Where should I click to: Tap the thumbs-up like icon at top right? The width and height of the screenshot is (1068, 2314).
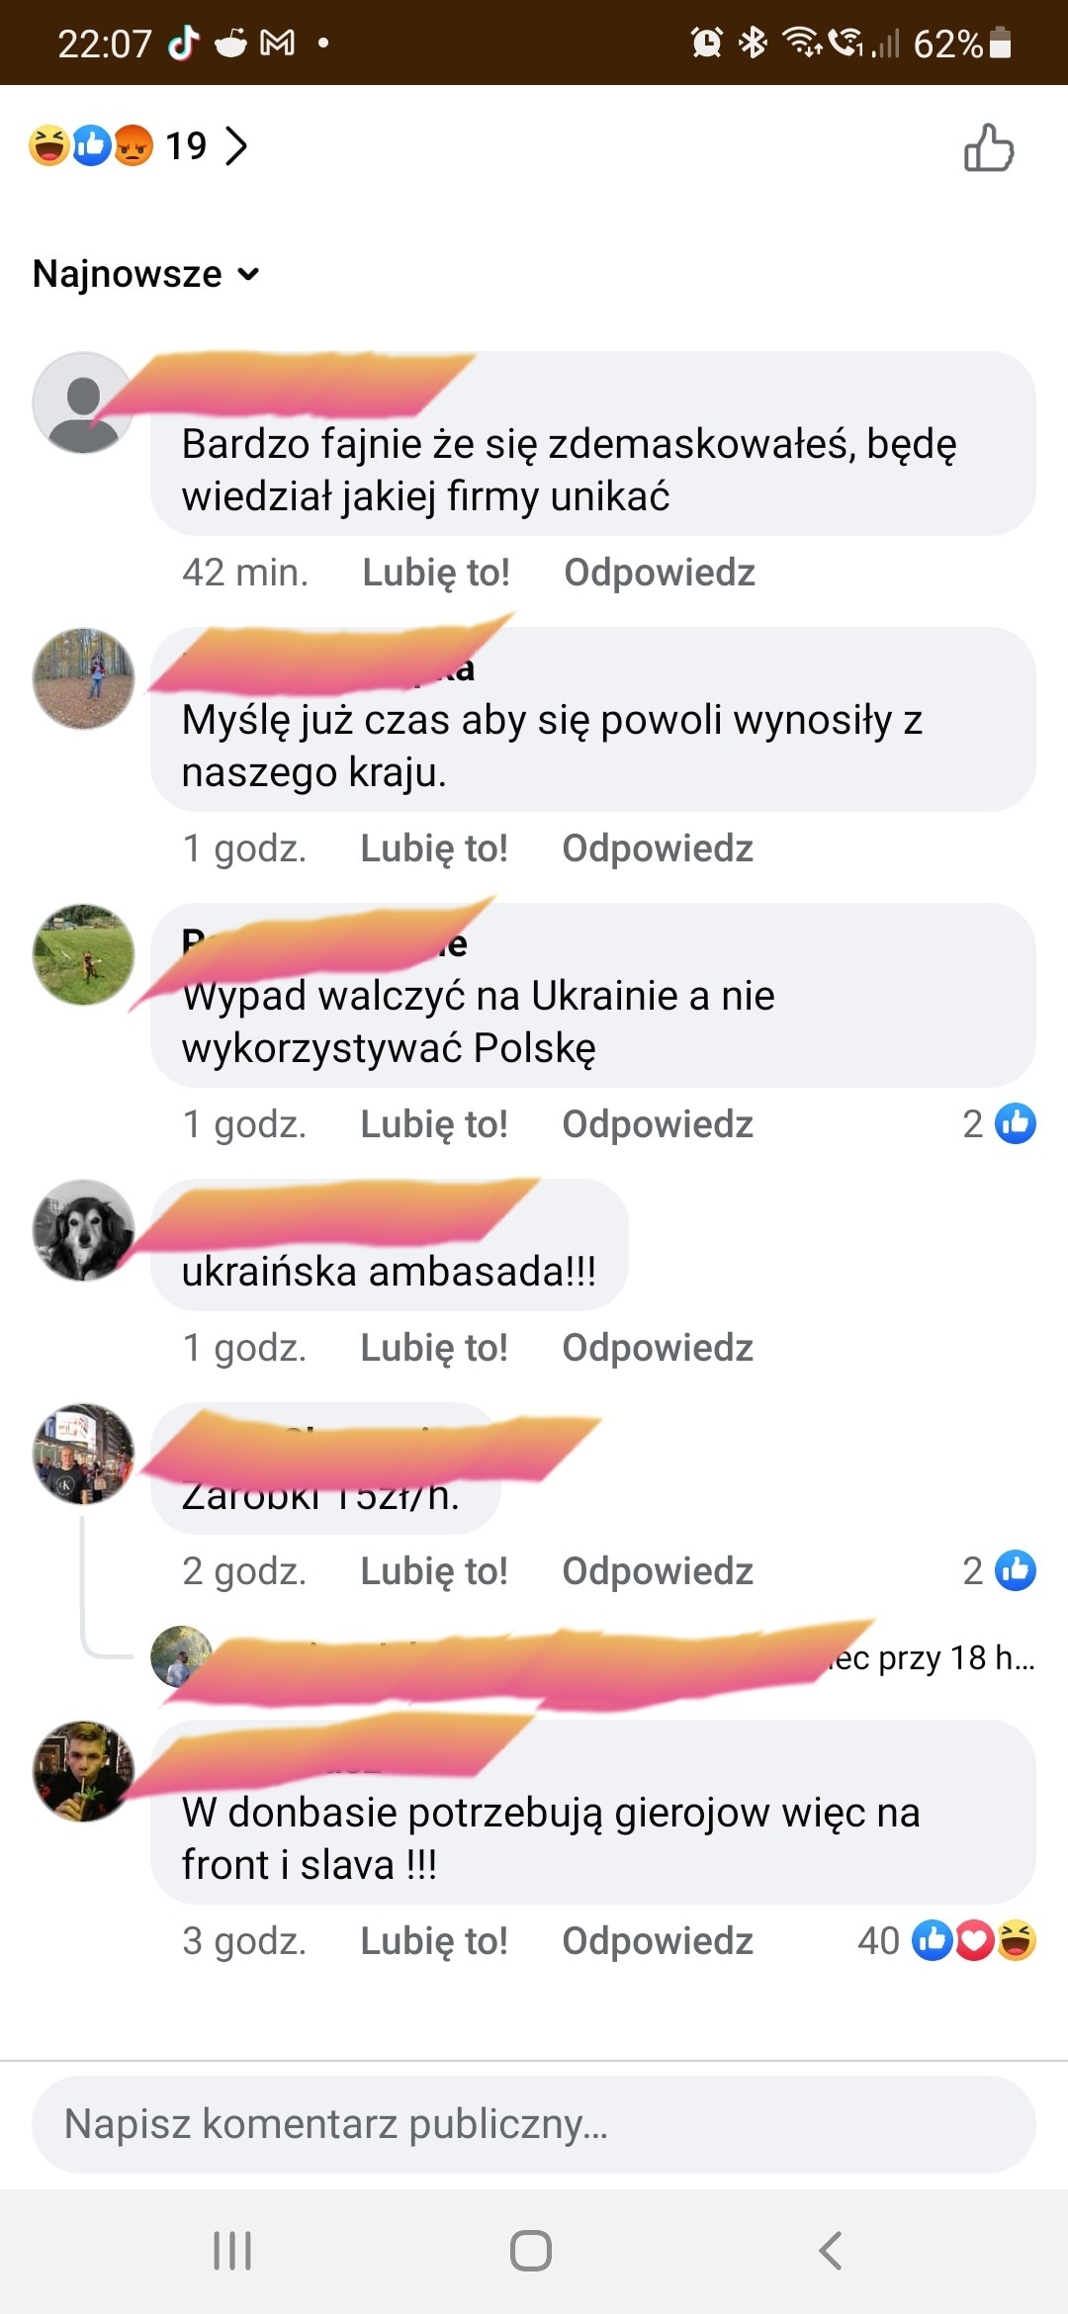989,147
